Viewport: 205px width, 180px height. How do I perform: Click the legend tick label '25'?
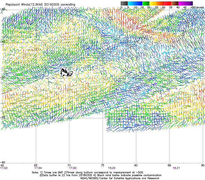click(x=157, y=7)
